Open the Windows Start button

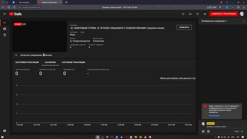pos(2,137)
